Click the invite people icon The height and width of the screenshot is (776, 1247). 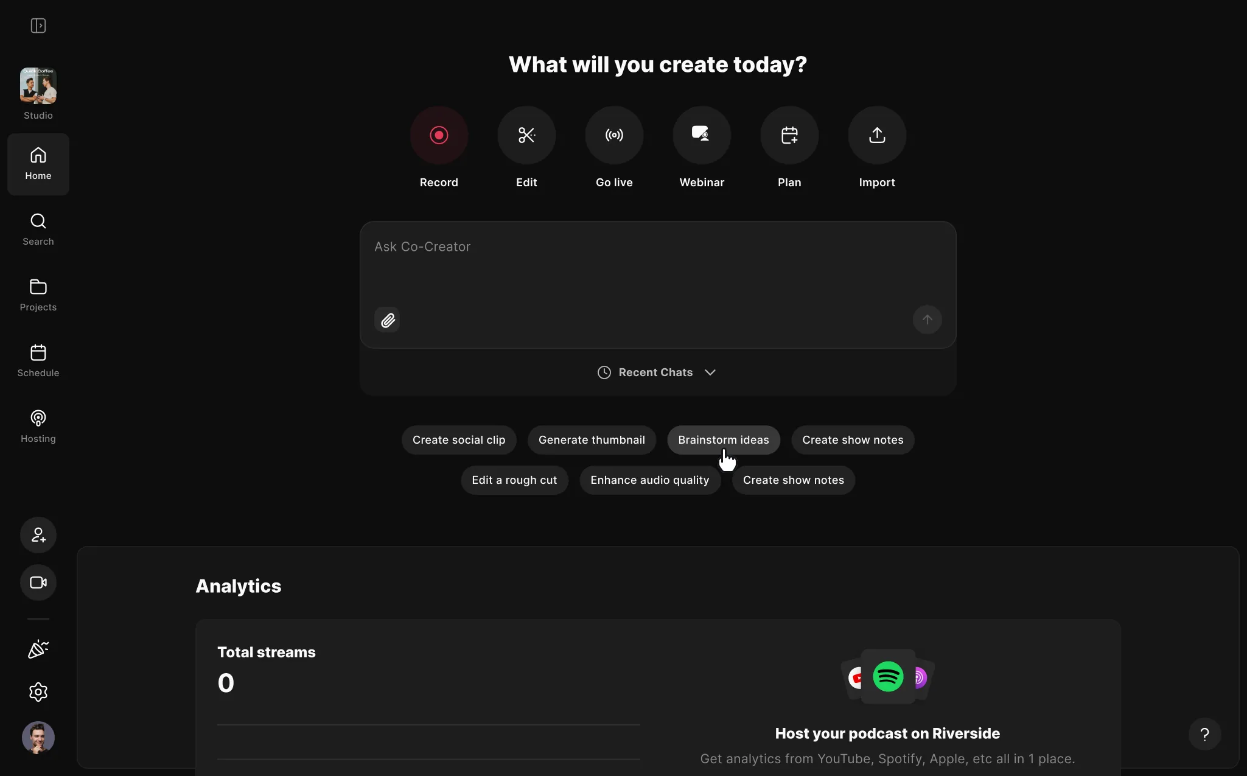point(38,535)
